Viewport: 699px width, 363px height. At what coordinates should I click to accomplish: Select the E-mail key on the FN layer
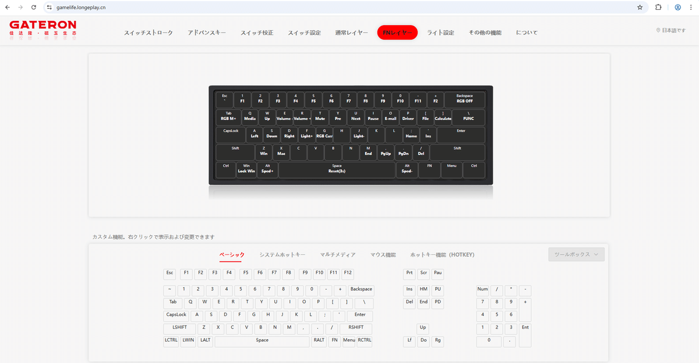(x=390, y=117)
